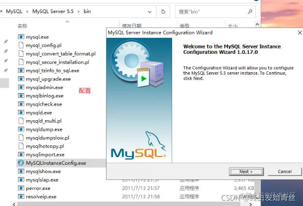The image size is (303, 206).
Task: Expand the chevron after MySQL Server 5.5
Action: click(79, 12)
